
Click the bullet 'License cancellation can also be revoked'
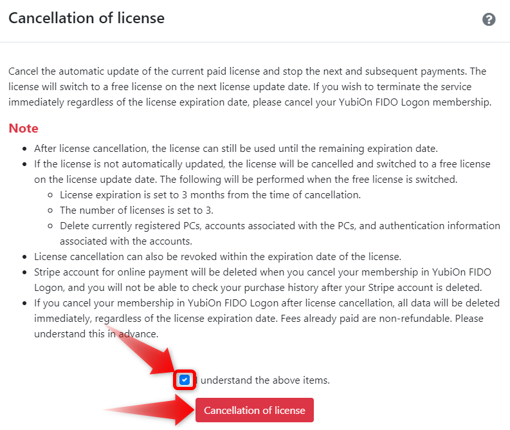(217, 256)
